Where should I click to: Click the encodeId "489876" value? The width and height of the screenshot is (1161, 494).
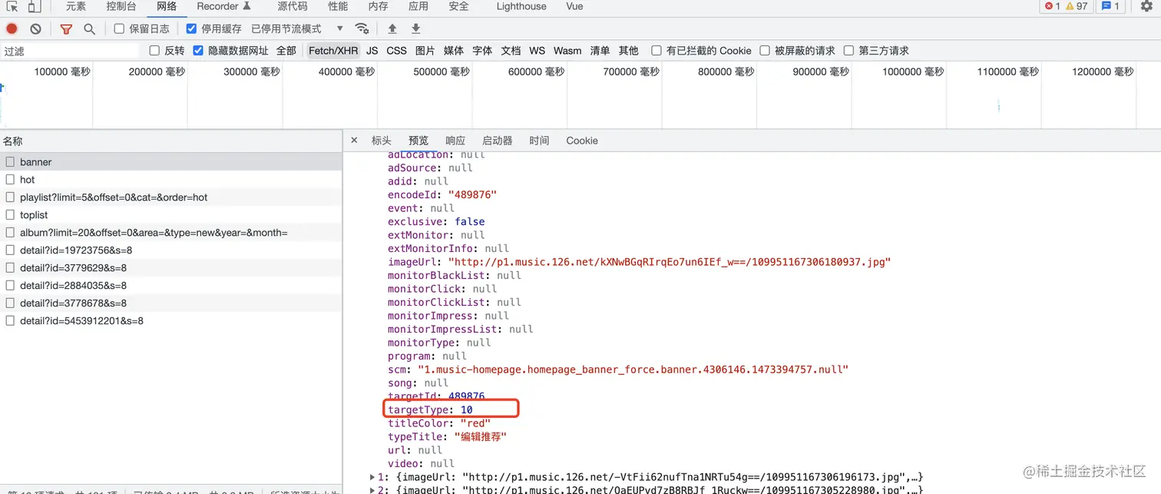pyautogui.click(x=472, y=194)
